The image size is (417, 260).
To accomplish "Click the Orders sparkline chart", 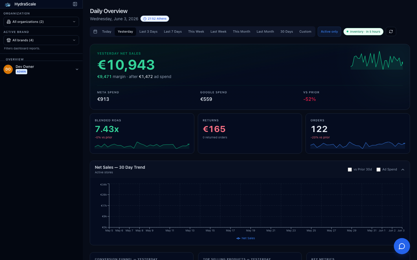I will 358,145.
